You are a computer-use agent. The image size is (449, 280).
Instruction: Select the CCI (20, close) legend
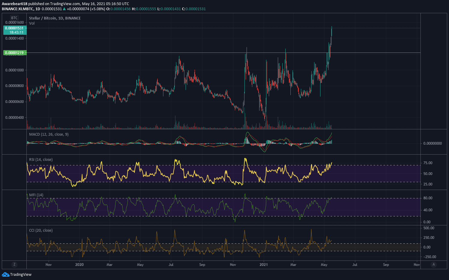(41, 230)
